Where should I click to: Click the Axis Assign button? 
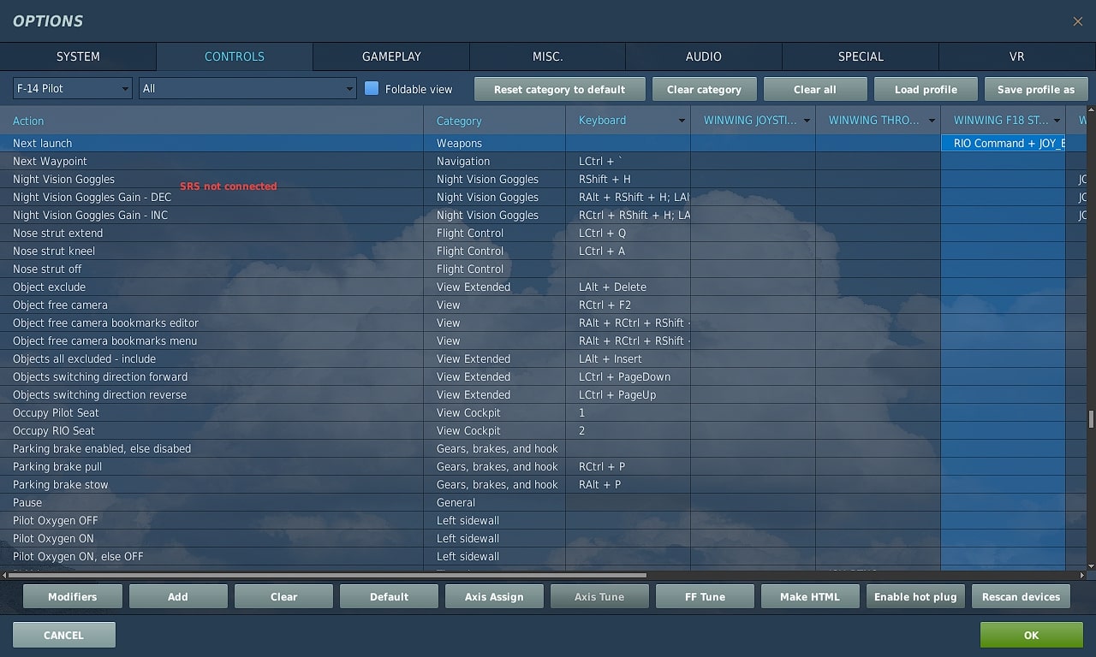pos(494,597)
